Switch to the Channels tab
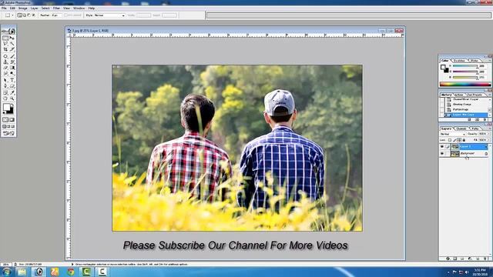 click(x=461, y=128)
